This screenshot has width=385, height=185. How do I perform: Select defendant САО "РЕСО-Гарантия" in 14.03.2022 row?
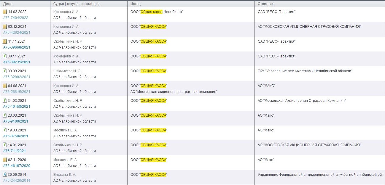coord(277,12)
